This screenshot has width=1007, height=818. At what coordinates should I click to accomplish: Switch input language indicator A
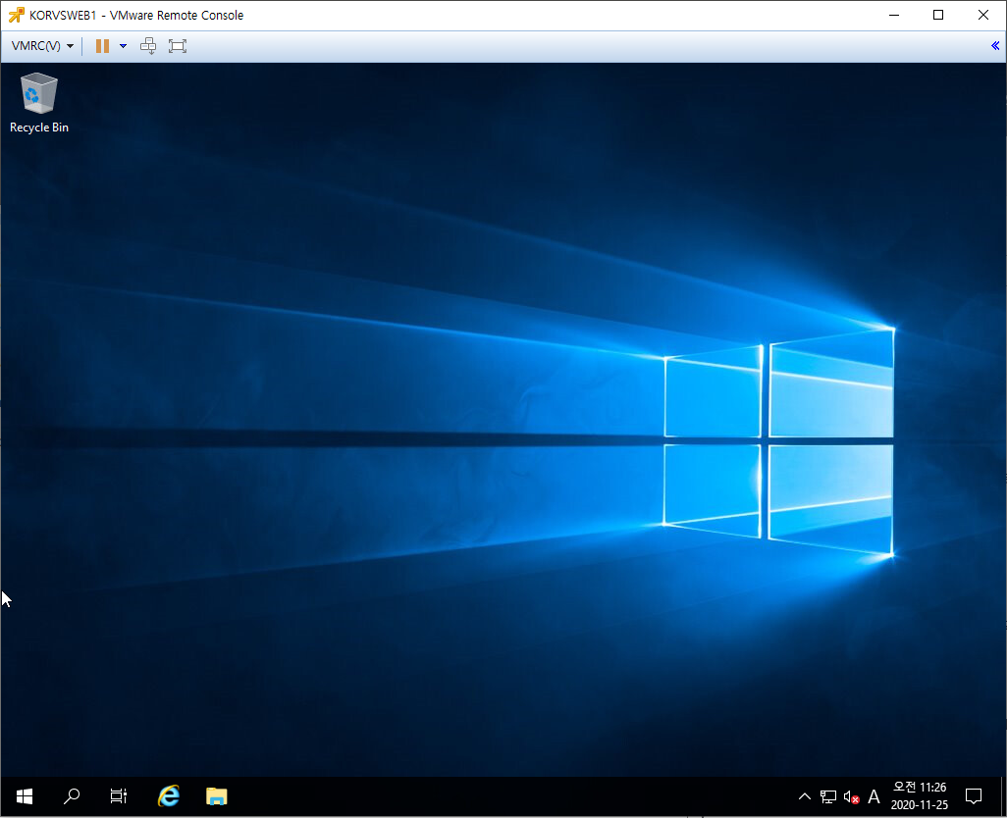point(874,796)
